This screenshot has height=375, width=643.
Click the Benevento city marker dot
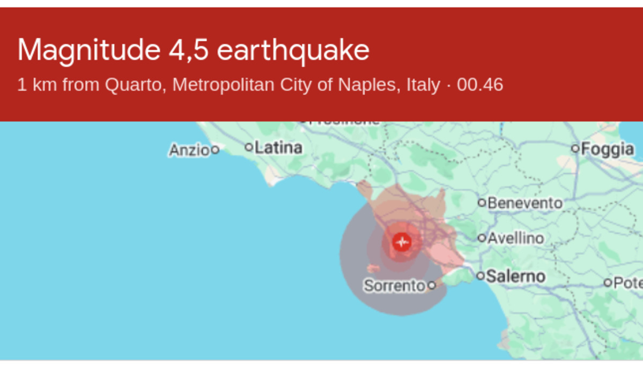point(482,202)
